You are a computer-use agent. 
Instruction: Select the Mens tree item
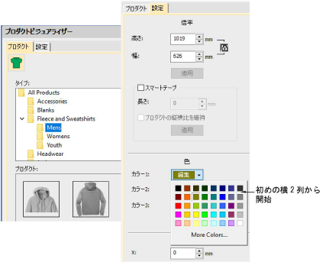click(53, 128)
